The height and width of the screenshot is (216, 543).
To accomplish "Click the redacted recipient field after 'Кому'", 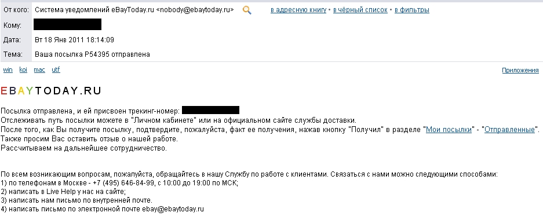I will (x=68, y=24).
